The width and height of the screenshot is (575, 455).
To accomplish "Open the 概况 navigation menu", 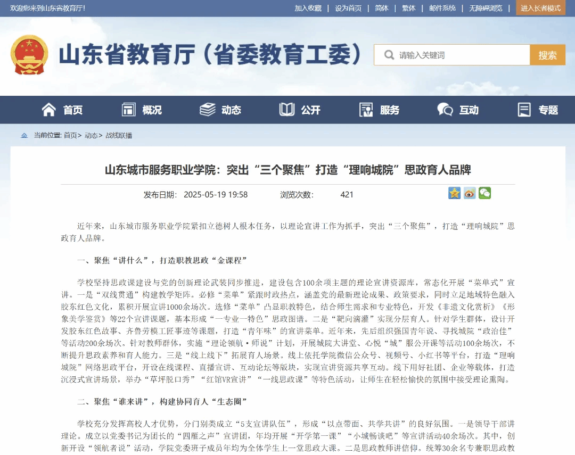I will (142, 110).
